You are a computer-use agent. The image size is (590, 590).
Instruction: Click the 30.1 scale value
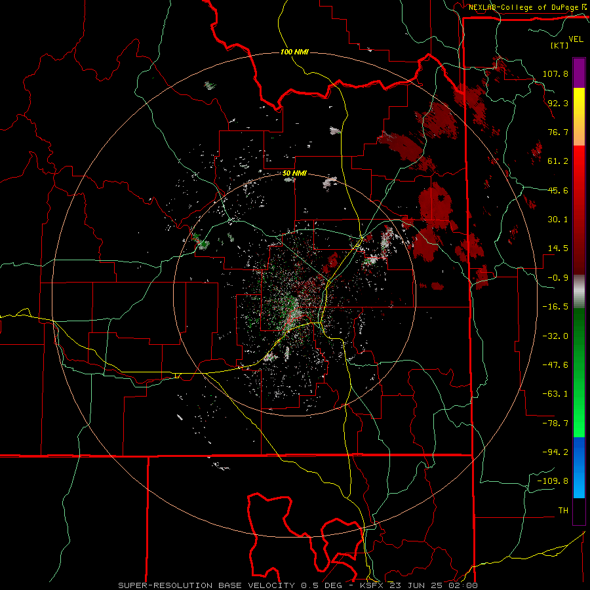pyautogui.click(x=558, y=220)
